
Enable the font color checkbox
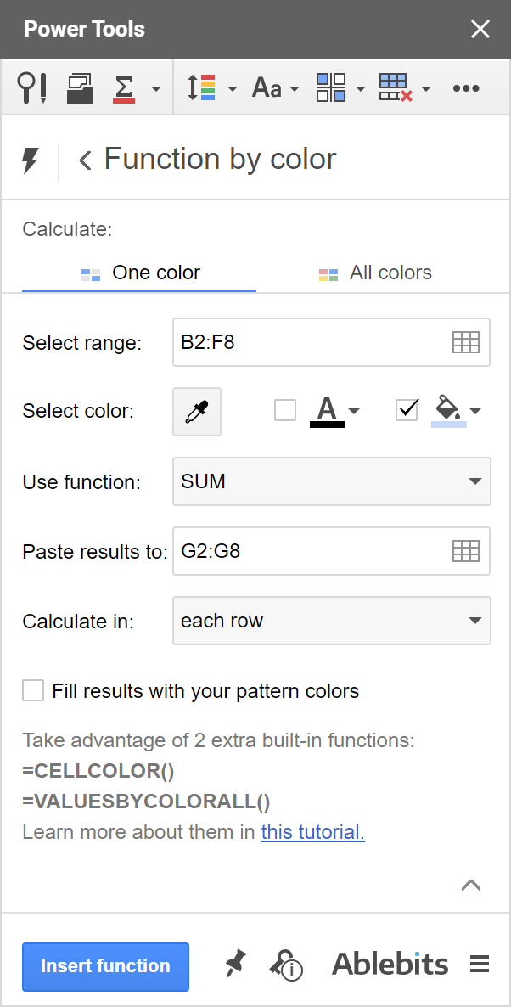285,410
